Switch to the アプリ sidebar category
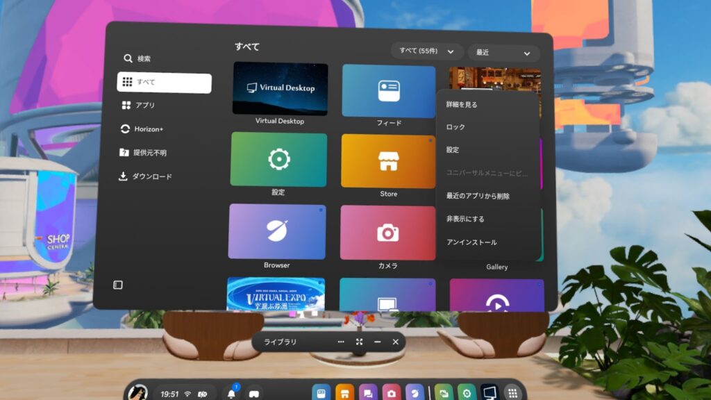The image size is (711, 400). tap(145, 106)
